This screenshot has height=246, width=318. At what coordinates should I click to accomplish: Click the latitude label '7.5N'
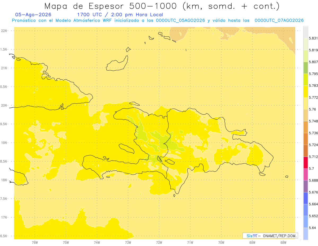coord(4,199)
